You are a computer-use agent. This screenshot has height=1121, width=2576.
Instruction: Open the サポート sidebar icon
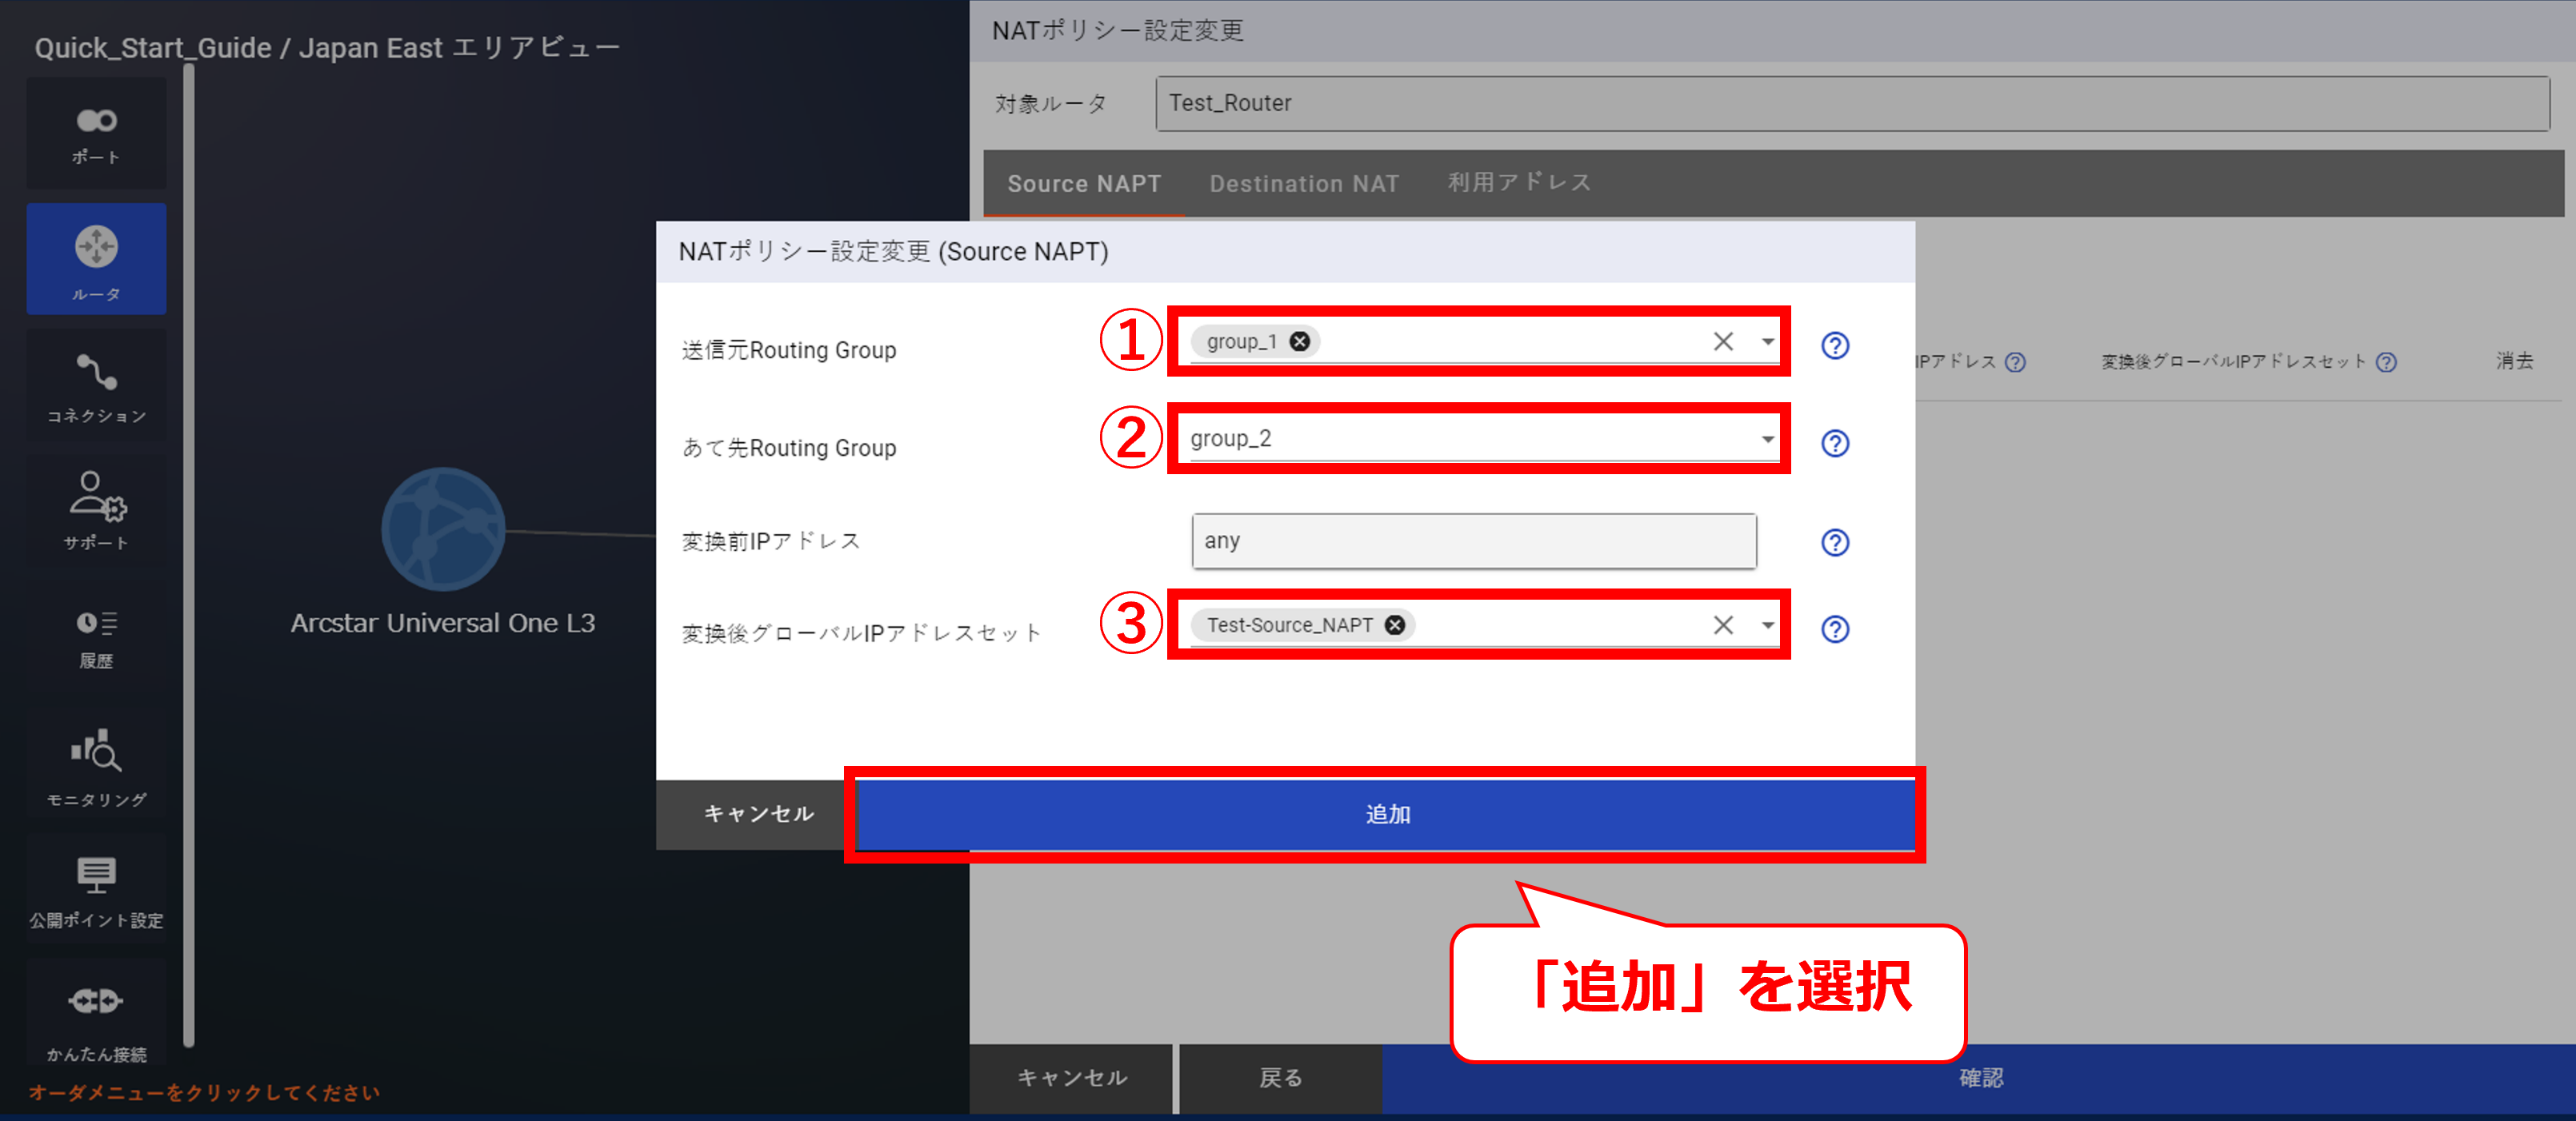pyautogui.click(x=96, y=511)
